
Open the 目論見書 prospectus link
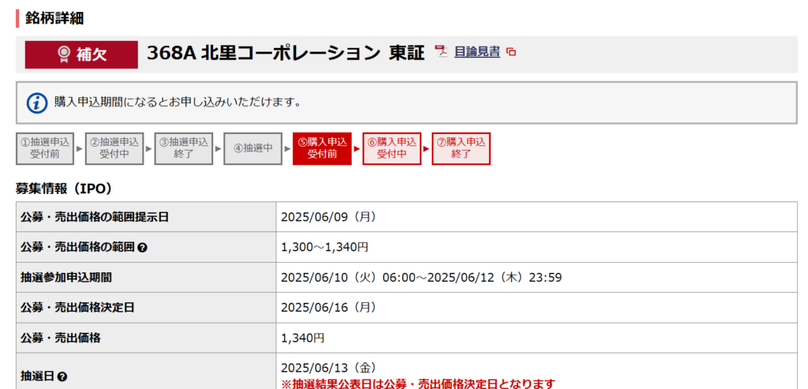[477, 51]
